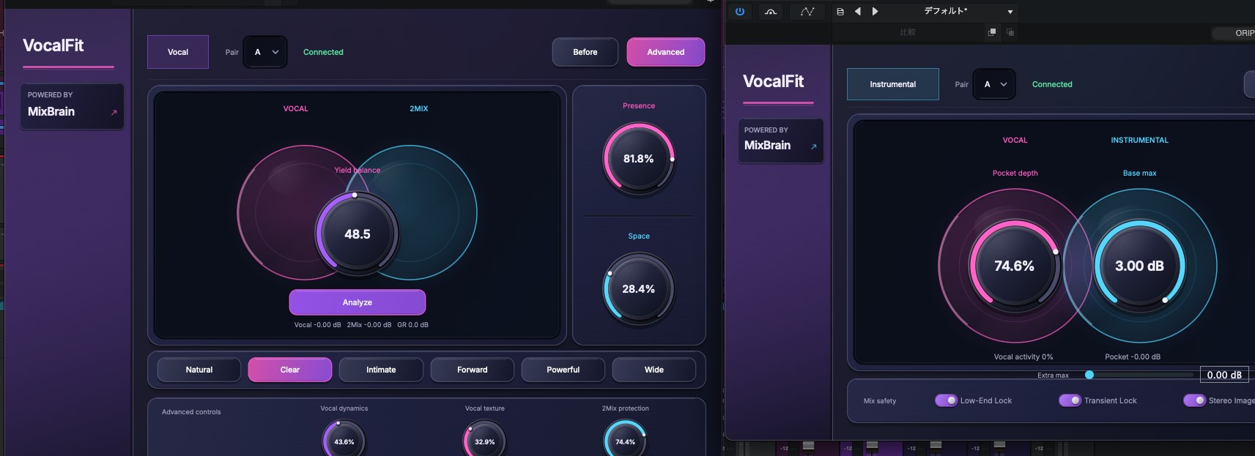Open the automation curve icon in plugin header
The height and width of the screenshot is (456, 1255).
coord(807,12)
